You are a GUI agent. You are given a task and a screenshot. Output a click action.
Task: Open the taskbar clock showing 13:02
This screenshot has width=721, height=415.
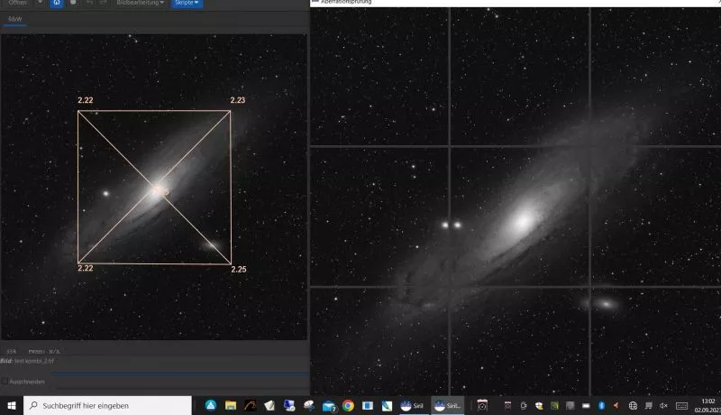point(708,405)
